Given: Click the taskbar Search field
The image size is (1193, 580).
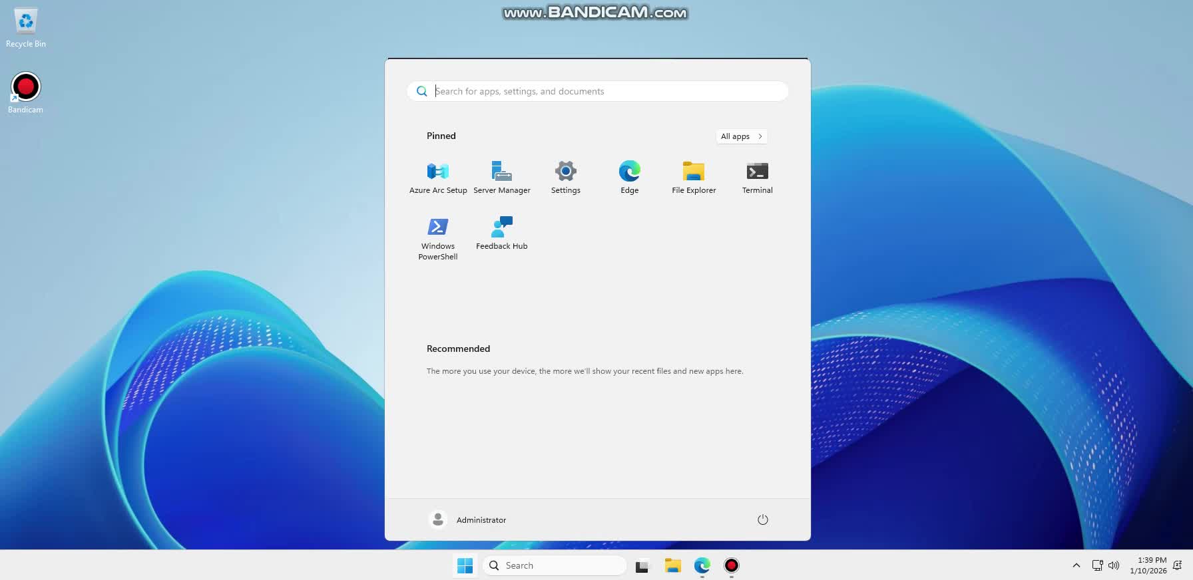Looking at the screenshot, I should pos(555,565).
